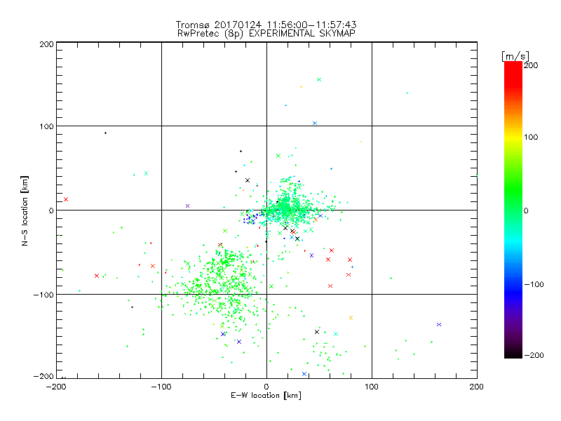The width and height of the screenshot is (561, 421).
Task: Click the x-axis '0' tick label
Action: pos(266,387)
